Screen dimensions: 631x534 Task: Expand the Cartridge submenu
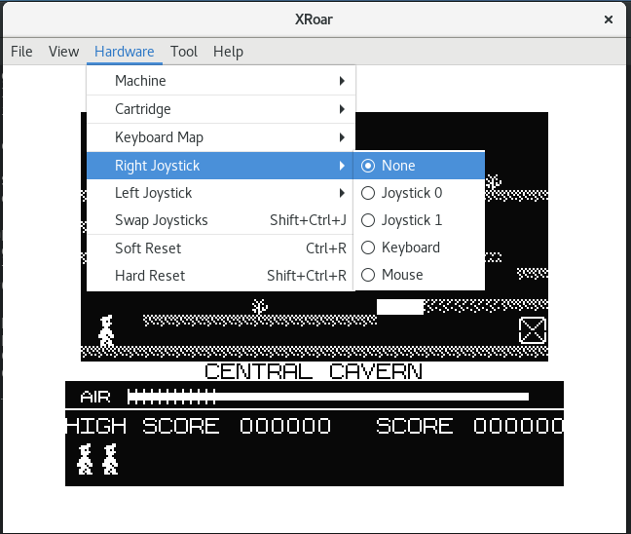[x=221, y=109]
